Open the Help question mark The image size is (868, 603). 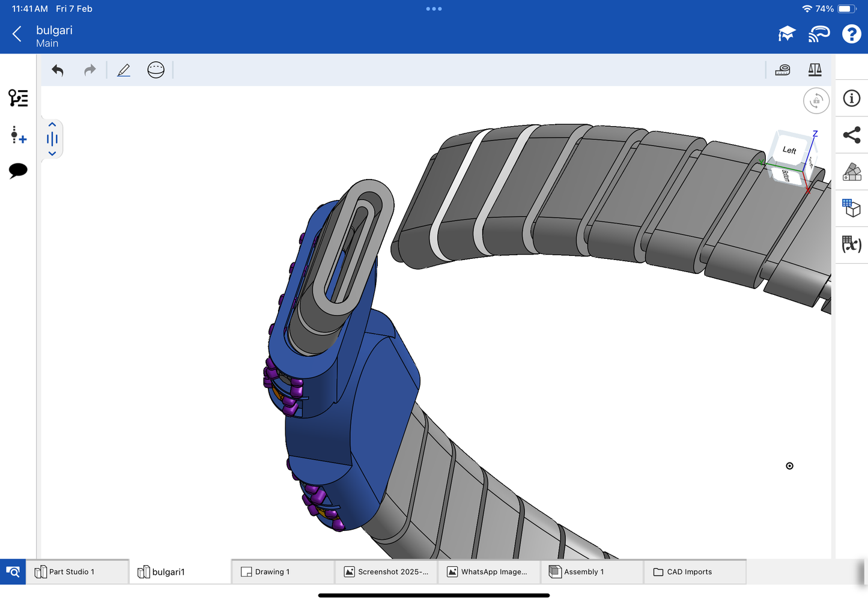pyautogui.click(x=851, y=34)
